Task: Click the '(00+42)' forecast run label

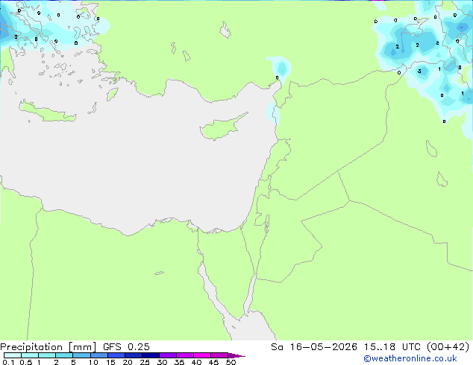Action: click(x=448, y=347)
